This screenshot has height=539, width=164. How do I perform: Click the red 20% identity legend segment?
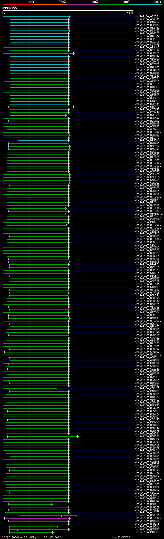pyautogui.click(x=18, y=5)
